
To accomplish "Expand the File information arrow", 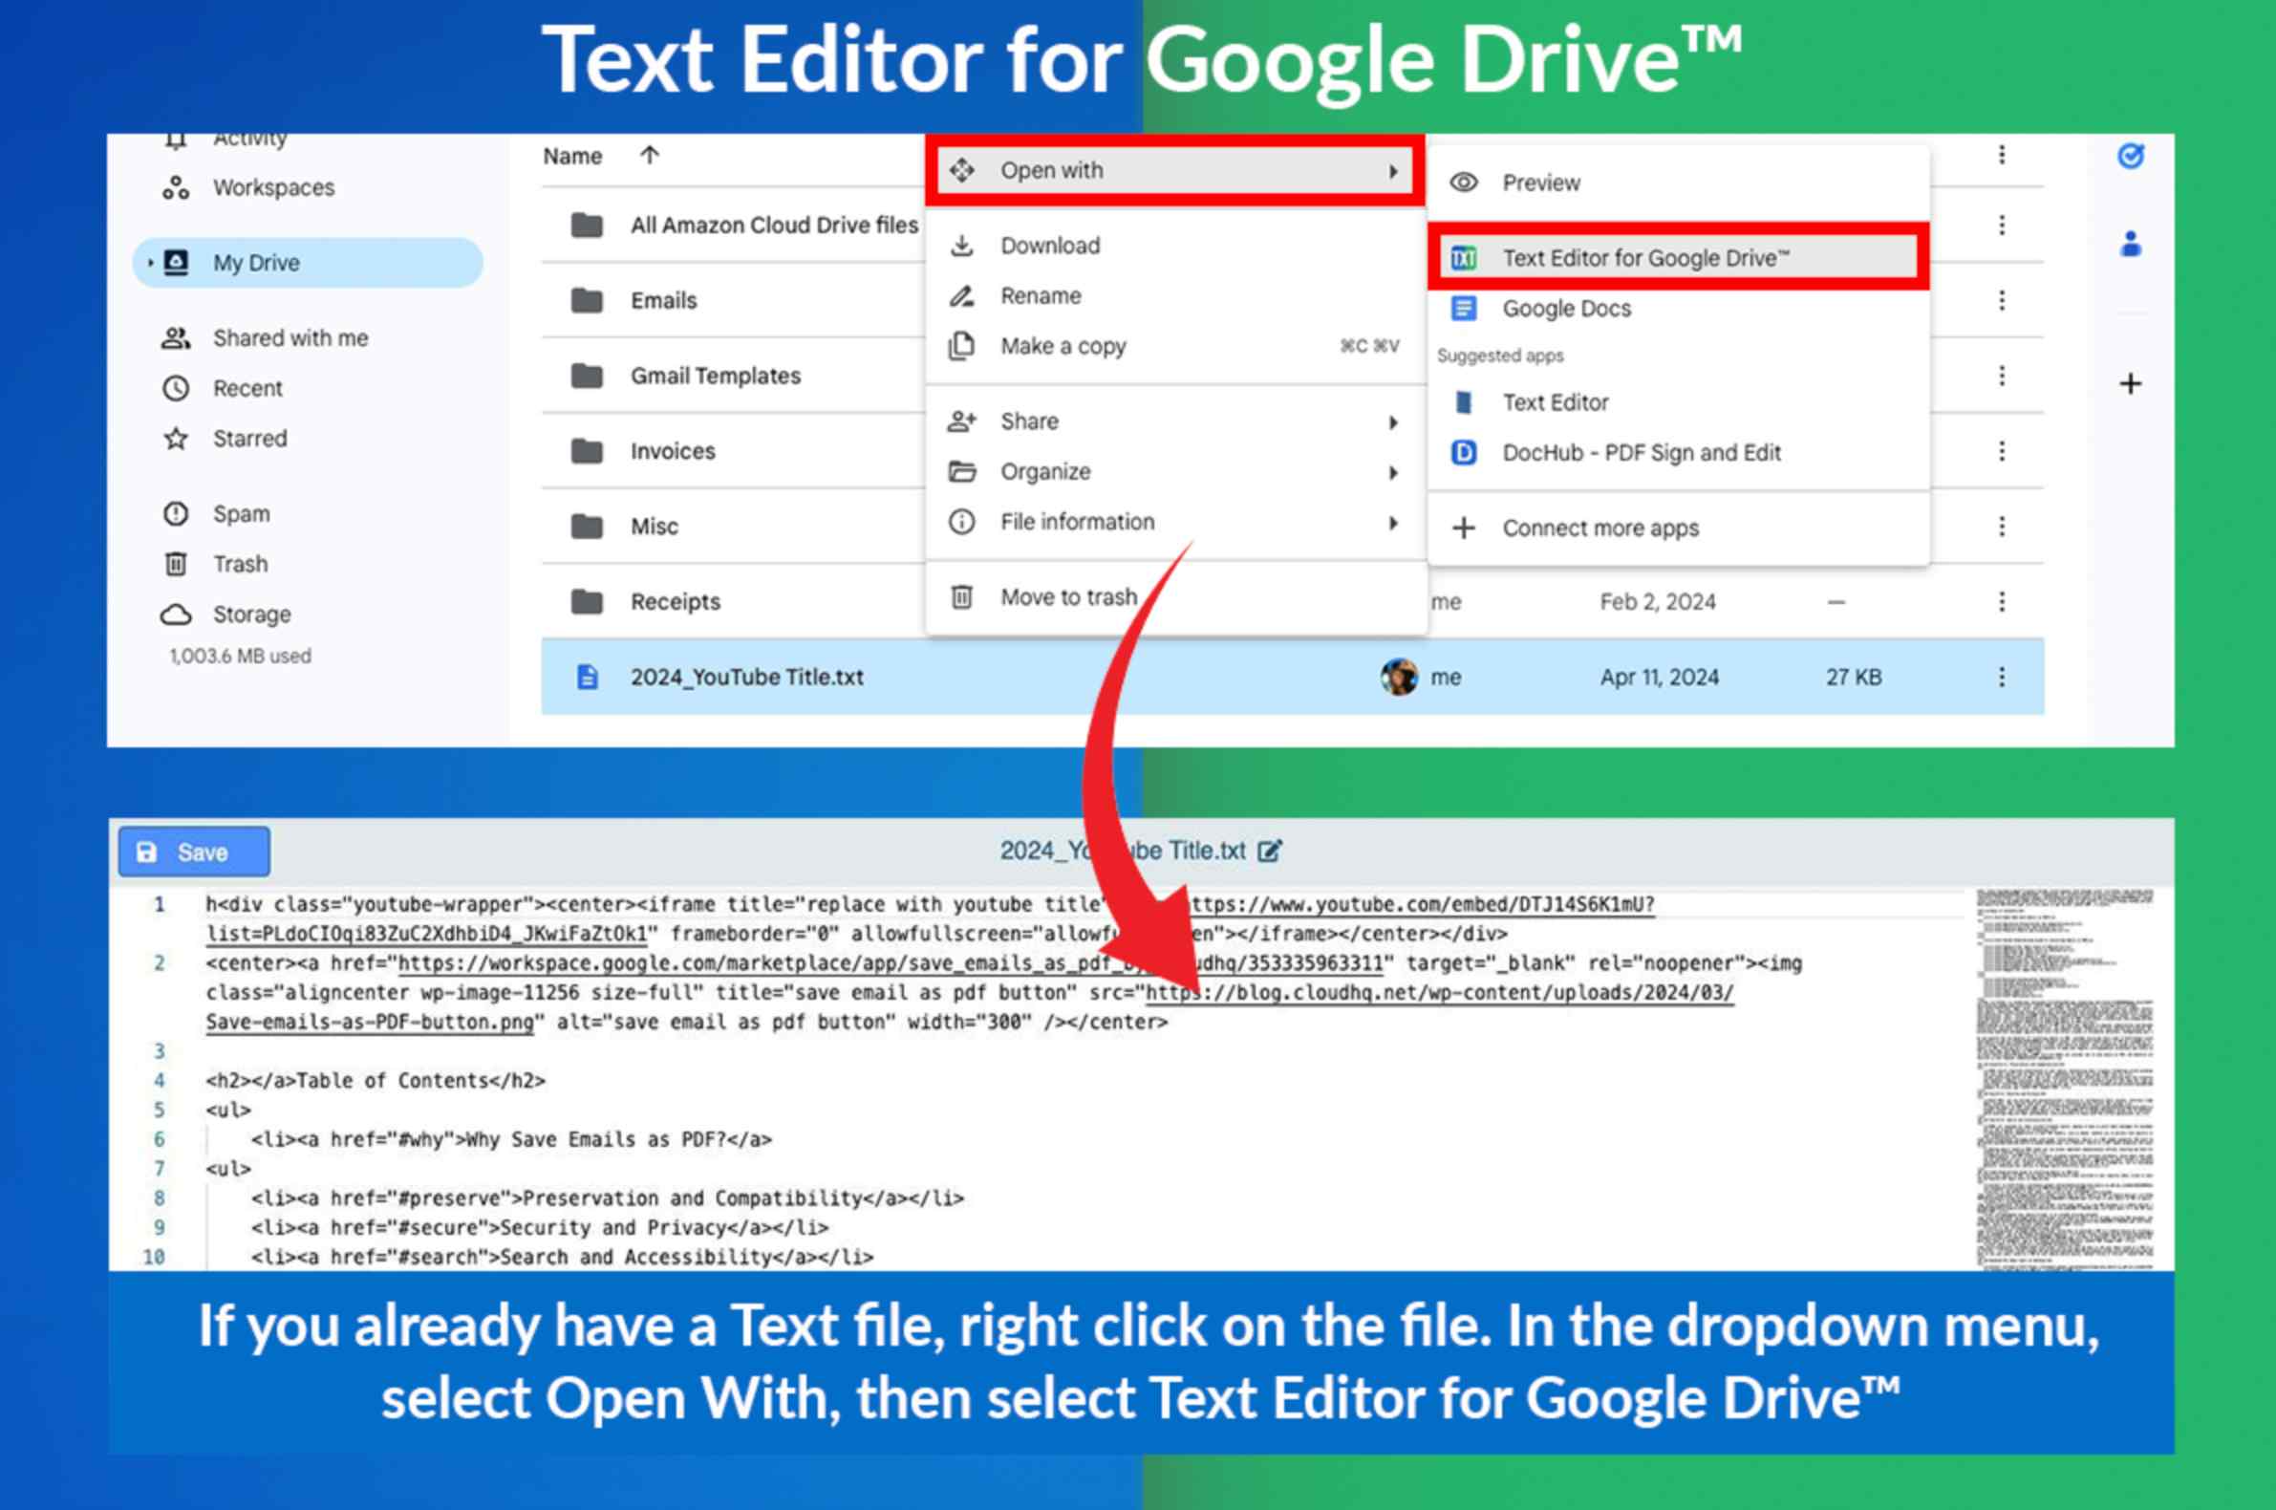I will click(1393, 523).
